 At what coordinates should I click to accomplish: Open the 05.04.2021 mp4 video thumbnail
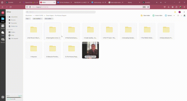pyautogui.click(x=90, y=50)
